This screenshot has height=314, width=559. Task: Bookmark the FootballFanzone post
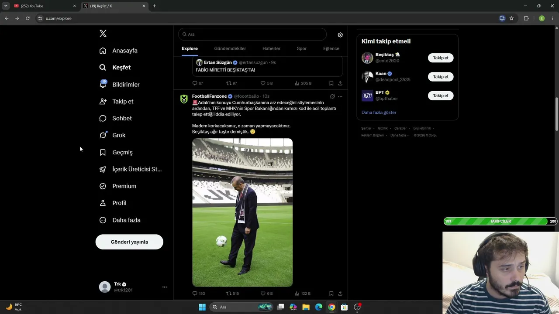click(331, 294)
